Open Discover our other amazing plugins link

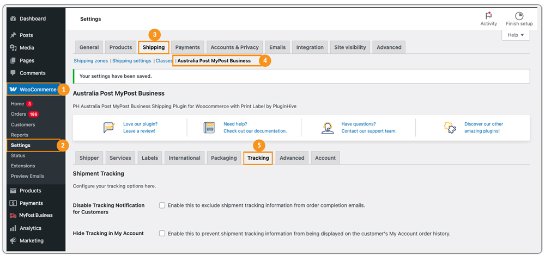484,128
